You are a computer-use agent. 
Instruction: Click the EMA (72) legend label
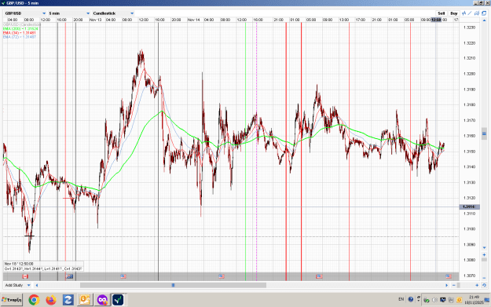point(20,37)
